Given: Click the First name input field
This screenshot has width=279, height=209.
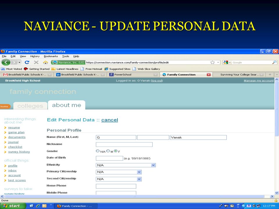Looking at the screenshot, I should tap(116, 137).
